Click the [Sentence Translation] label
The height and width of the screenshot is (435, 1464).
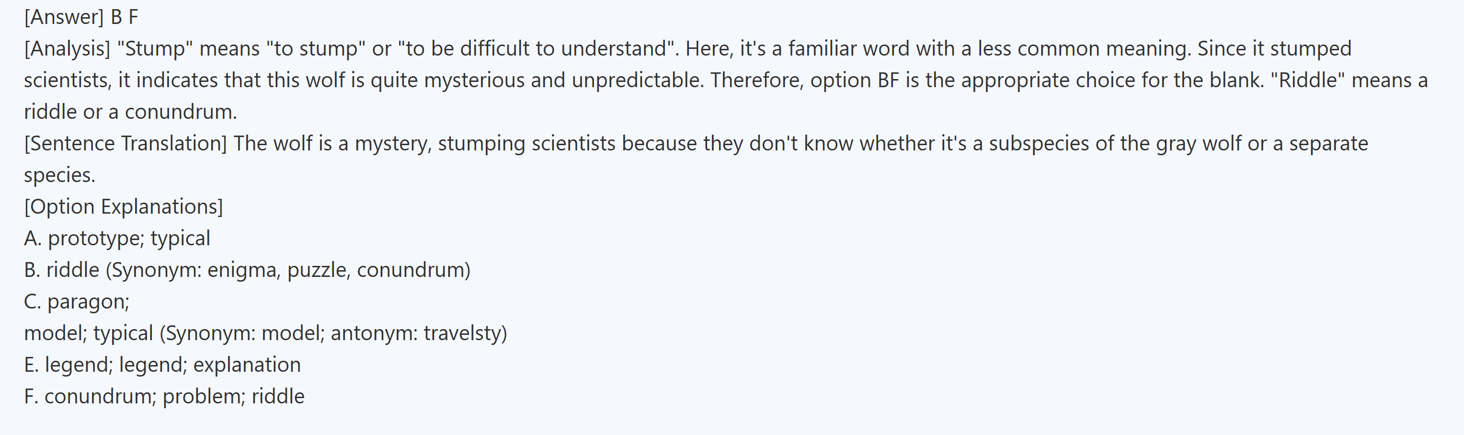click(x=125, y=143)
